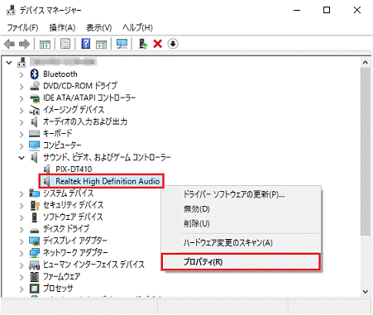Click the blue Help question-mark icon
373x315 pixels.
86,44
